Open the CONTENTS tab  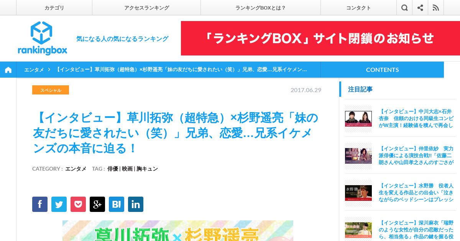(382, 70)
